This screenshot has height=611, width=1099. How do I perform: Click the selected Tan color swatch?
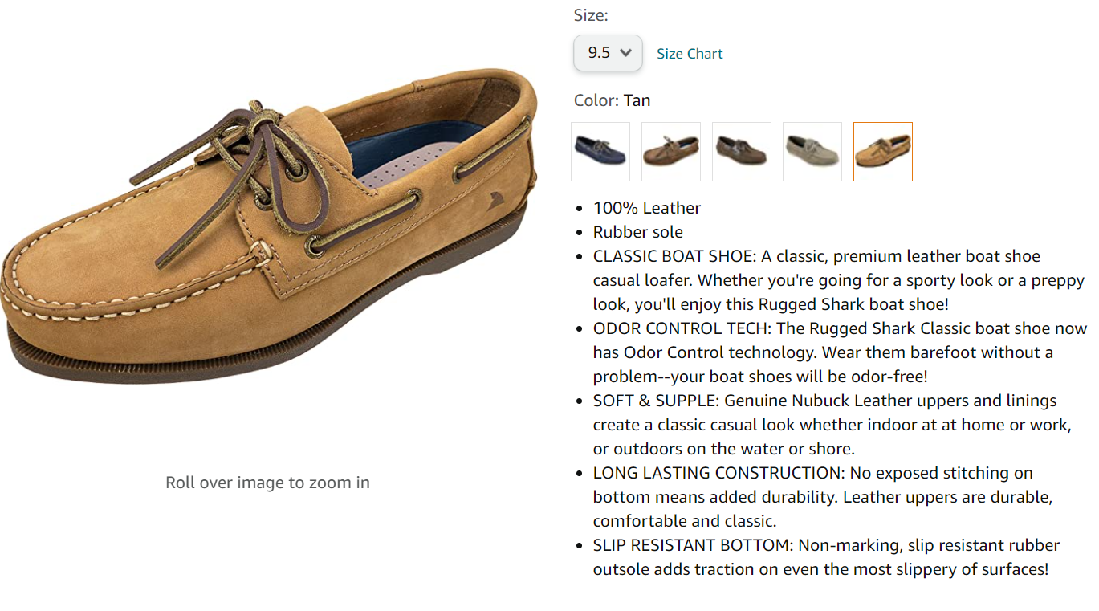(x=882, y=152)
